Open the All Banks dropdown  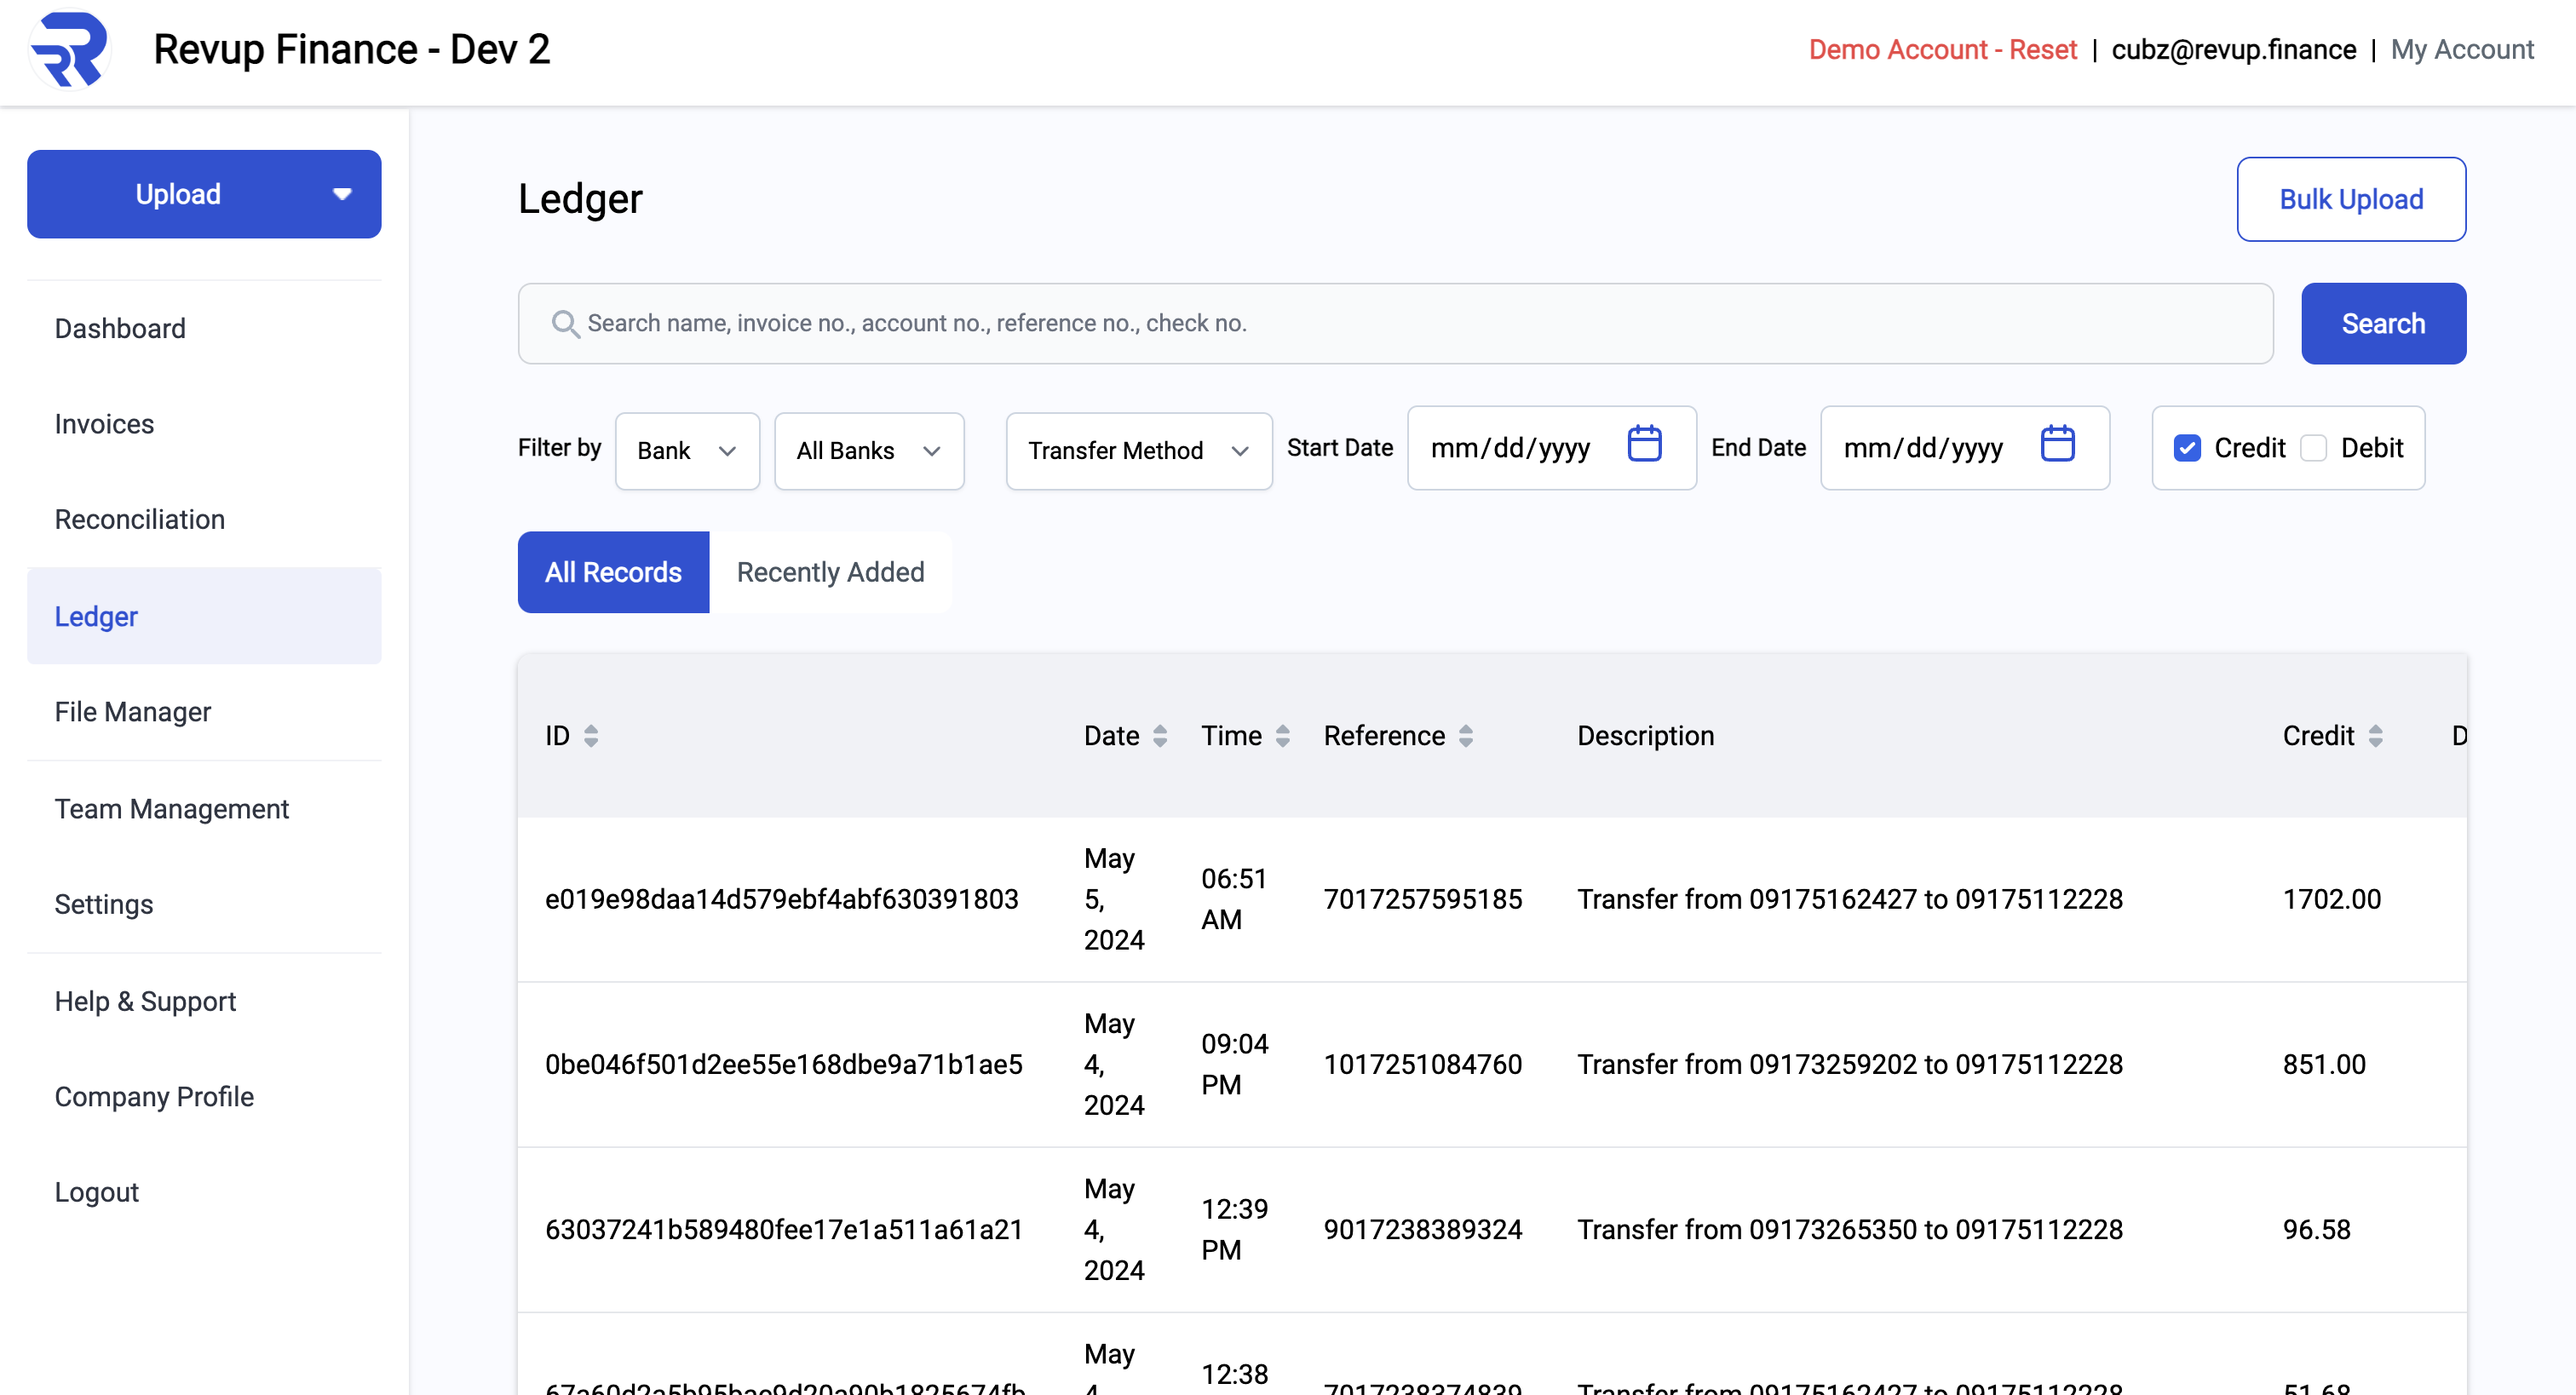coord(869,451)
